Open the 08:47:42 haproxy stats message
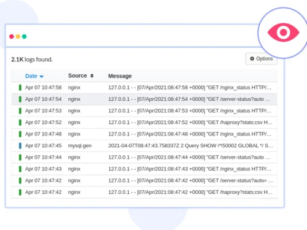Viewport: 307px width, 230px height. click(x=190, y=193)
